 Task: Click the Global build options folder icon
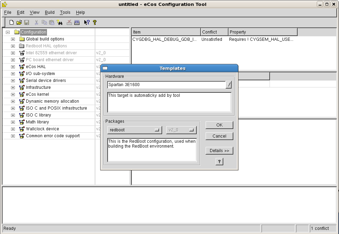pos(22,39)
